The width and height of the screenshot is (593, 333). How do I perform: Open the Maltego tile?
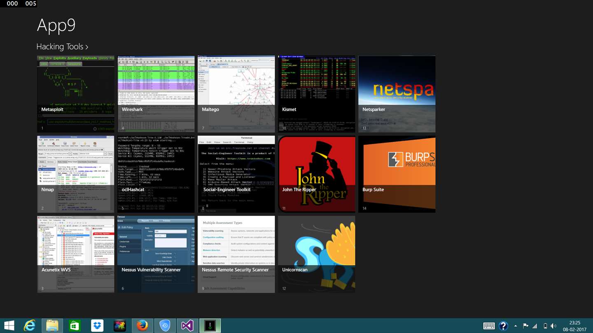click(236, 94)
